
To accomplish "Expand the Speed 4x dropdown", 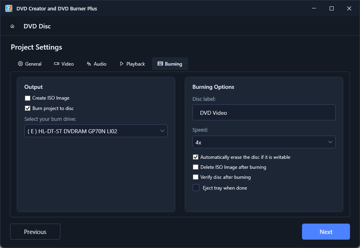I will [x=264, y=142].
